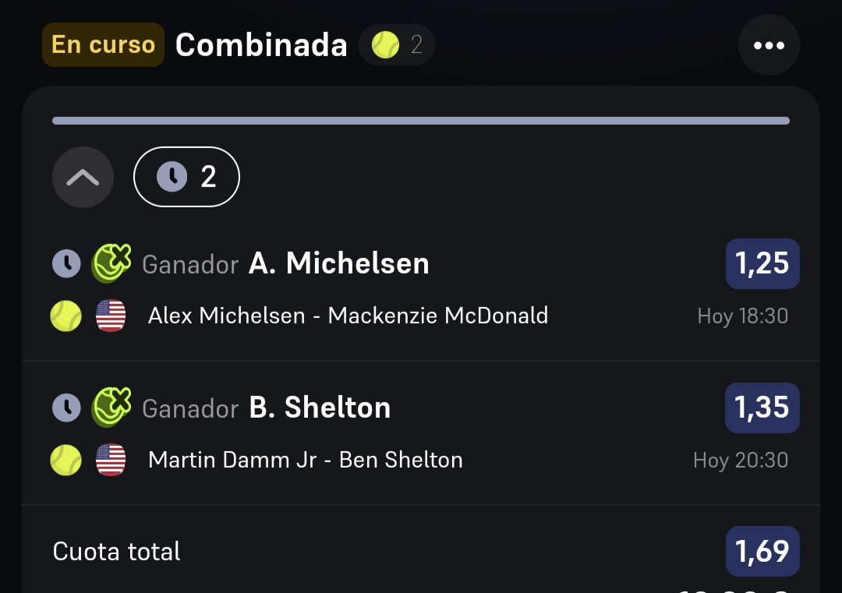Tap the 1,69 total odds box
The width and height of the screenshot is (842, 593).
click(762, 551)
